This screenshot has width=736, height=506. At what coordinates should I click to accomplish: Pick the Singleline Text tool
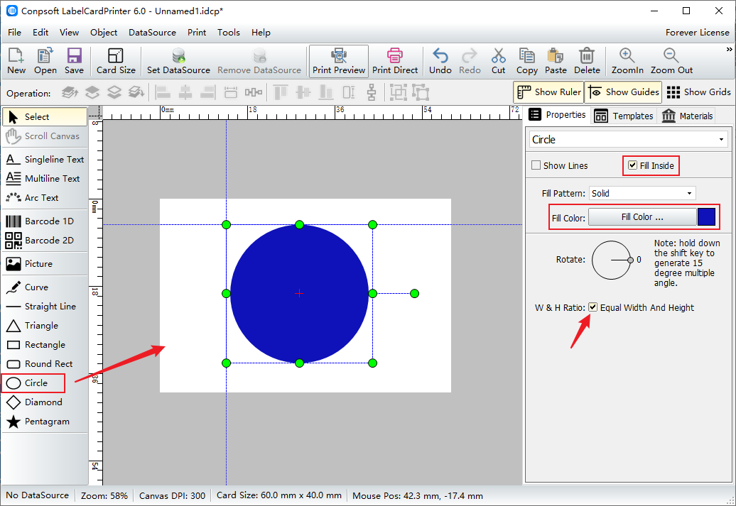(x=45, y=160)
